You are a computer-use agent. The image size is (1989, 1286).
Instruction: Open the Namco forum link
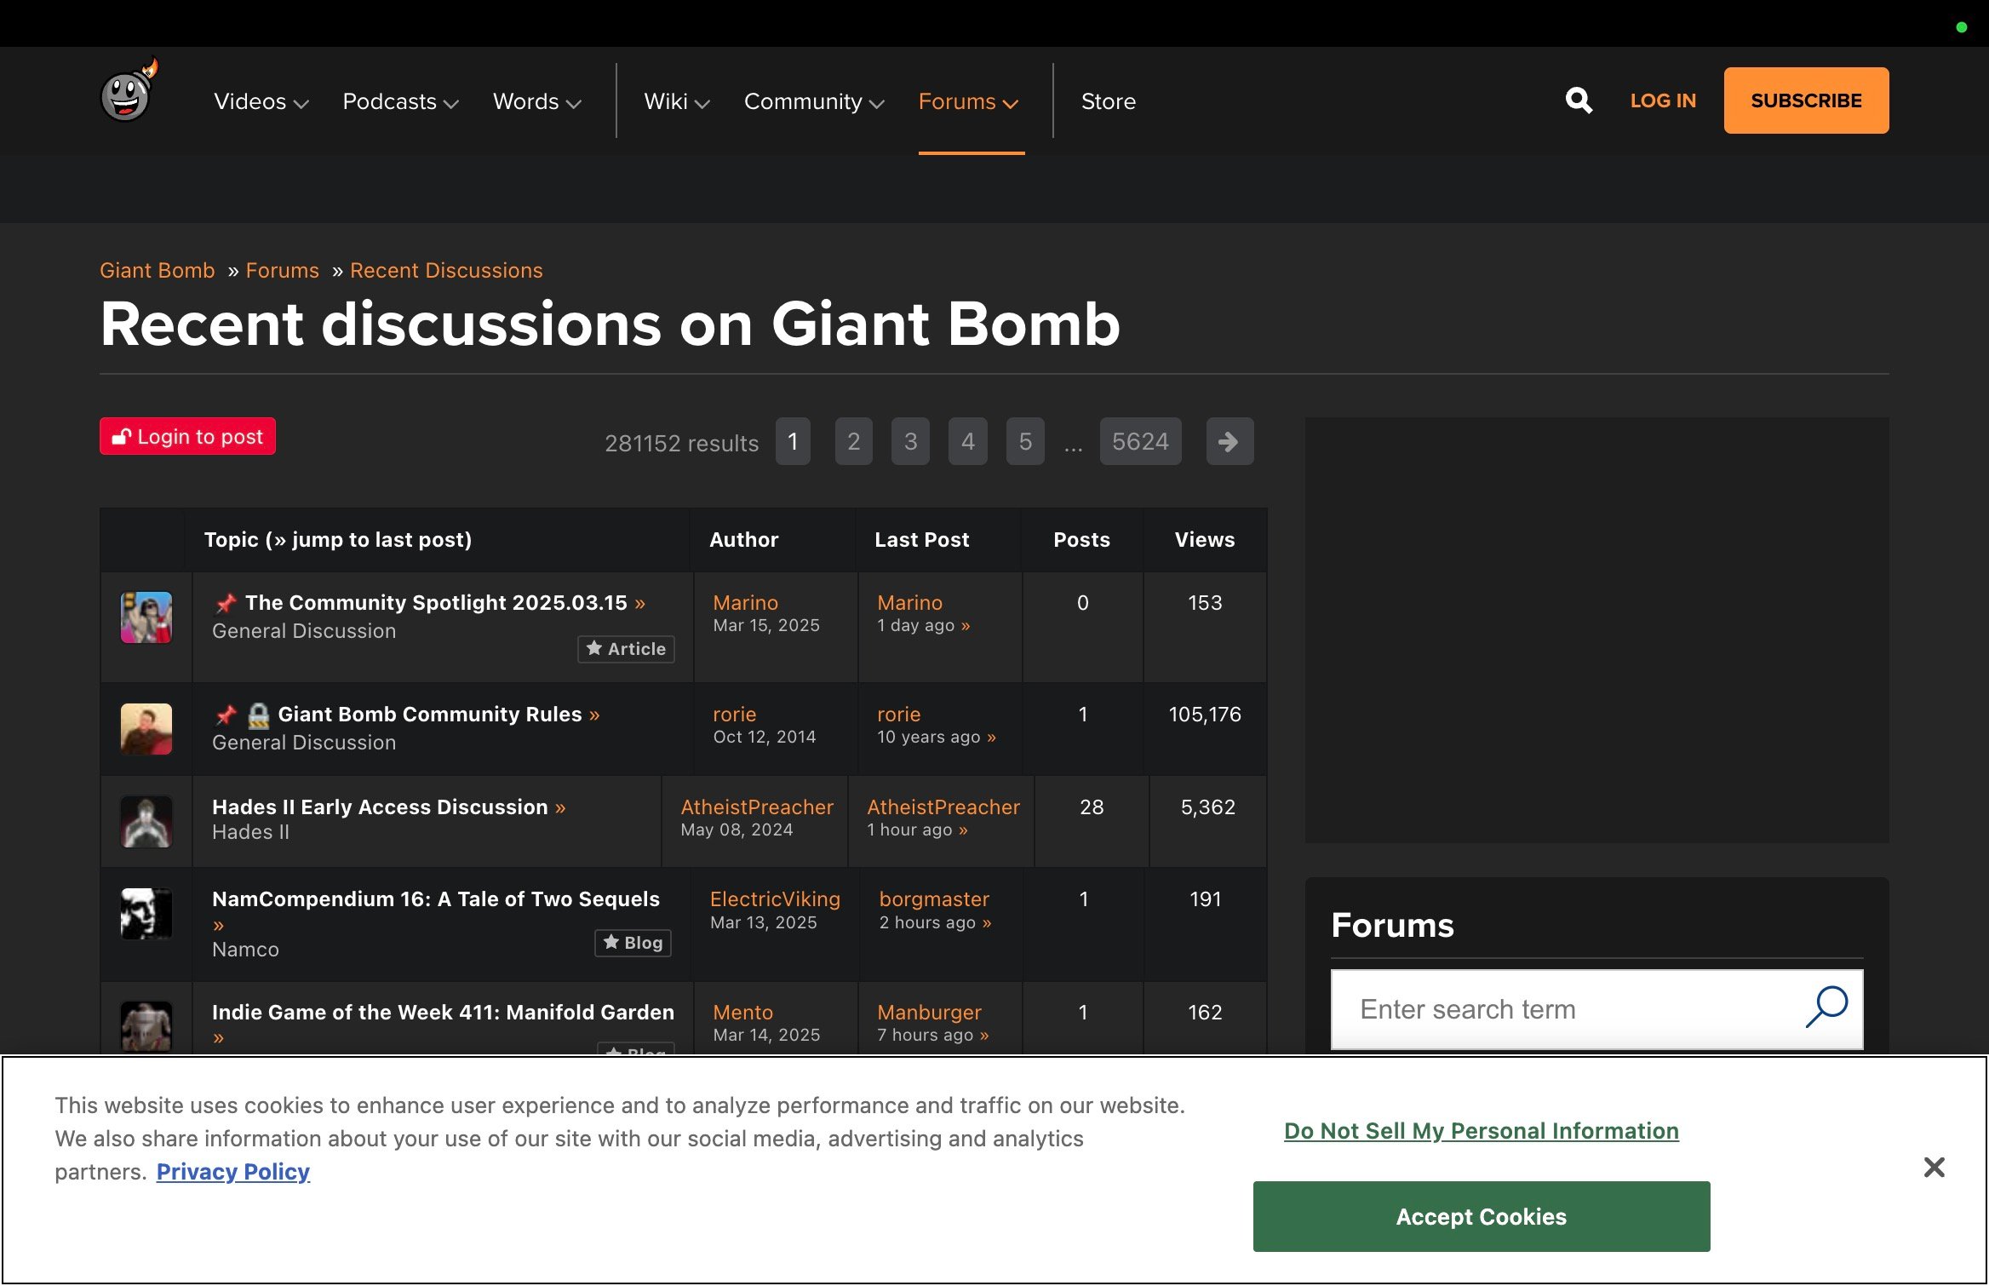click(245, 950)
